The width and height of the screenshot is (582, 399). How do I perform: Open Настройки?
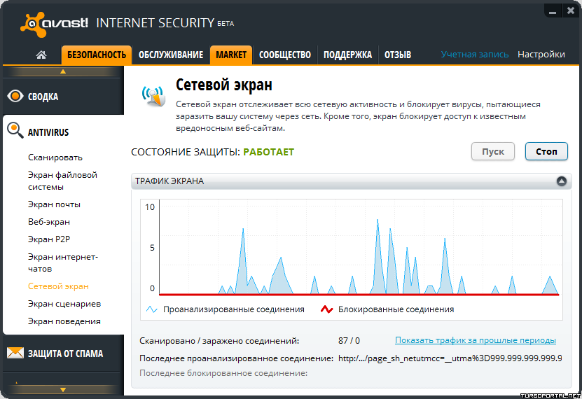(x=541, y=55)
